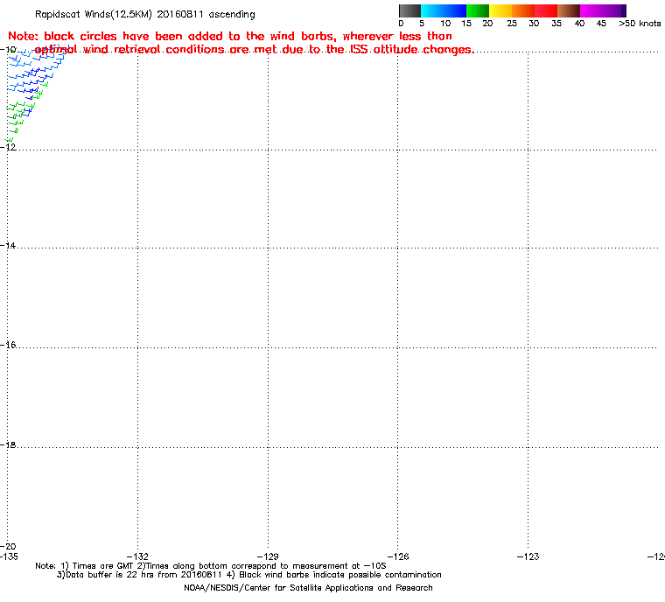This screenshot has width=665, height=602.
Task: Click the gray 0-5 knots color segment
Action: tap(409, 10)
